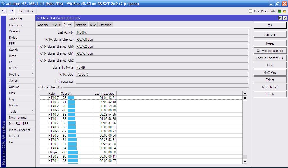Click the AP Client dialog restore icon
Image resolution: width=288 pixels, height=168 pixels.
pyautogui.click(x=280, y=18)
